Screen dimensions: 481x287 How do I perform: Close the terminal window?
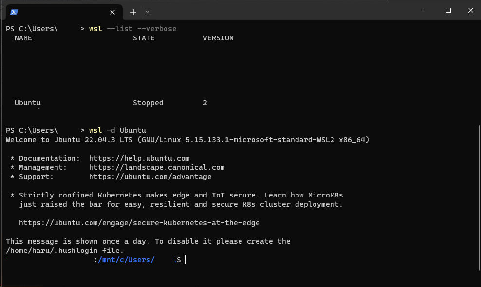click(x=471, y=10)
